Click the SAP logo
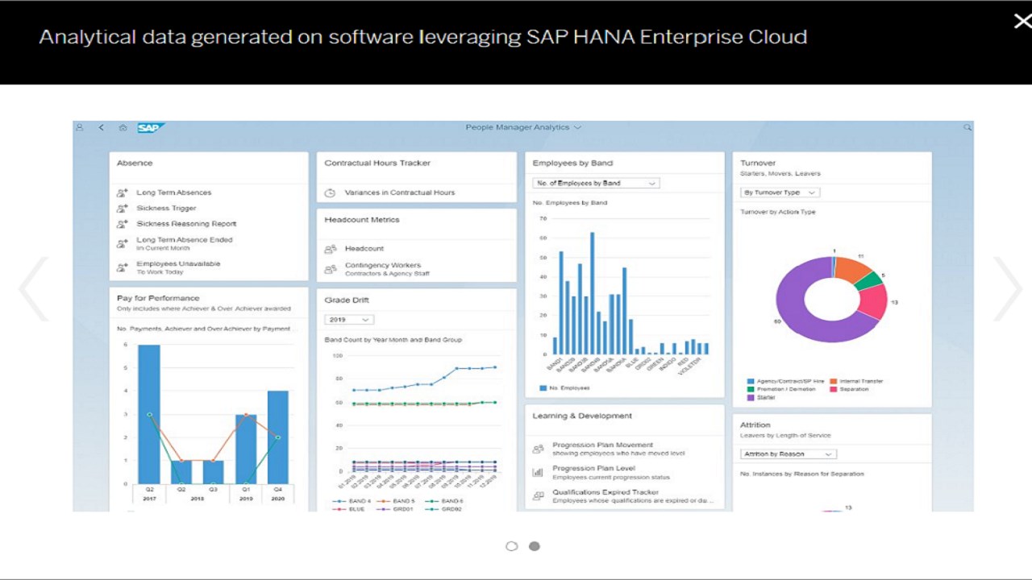 coord(151,127)
